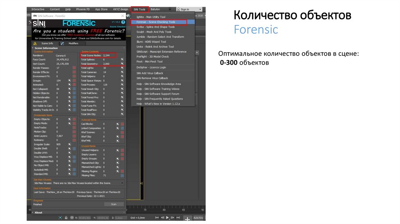Image resolution: width=400 pixels, height=224 pixels.
Task: Click select icon for Empty Objects row
Action: pyautogui.click(x=70, y=119)
